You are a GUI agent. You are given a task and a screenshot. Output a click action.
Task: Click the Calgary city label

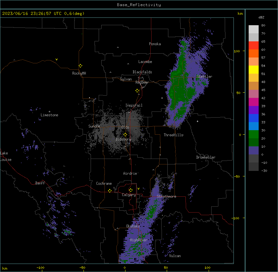point(129,195)
